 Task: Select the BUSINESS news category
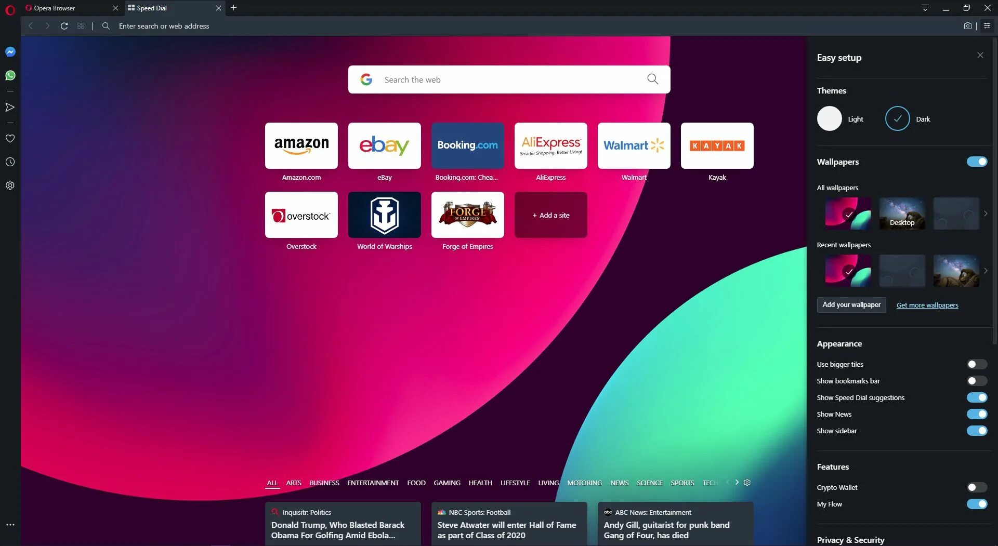(x=324, y=483)
